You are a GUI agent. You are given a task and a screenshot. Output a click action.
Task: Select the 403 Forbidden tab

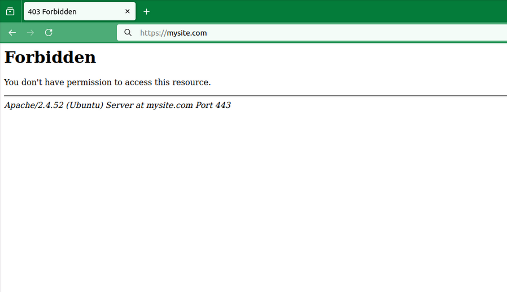tap(80, 12)
